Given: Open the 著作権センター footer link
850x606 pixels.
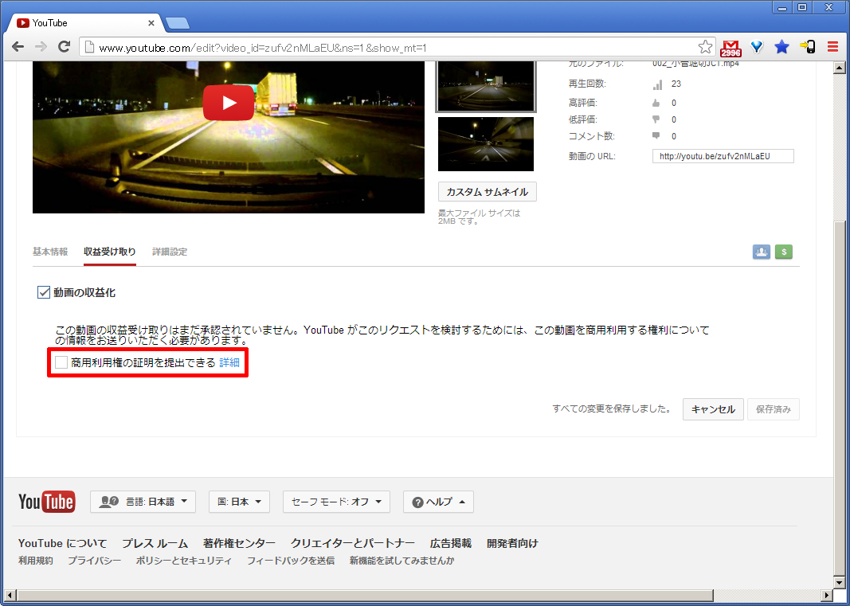Looking at the screenshot, I should coord(239,543).
